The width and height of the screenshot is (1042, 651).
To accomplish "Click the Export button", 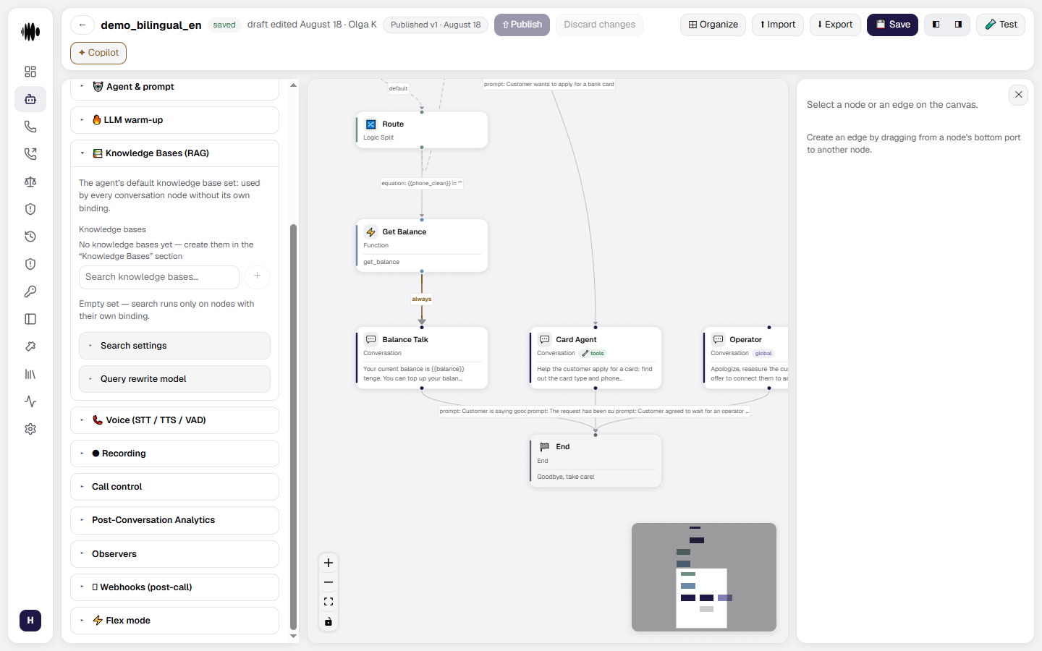I will [835, 25].
